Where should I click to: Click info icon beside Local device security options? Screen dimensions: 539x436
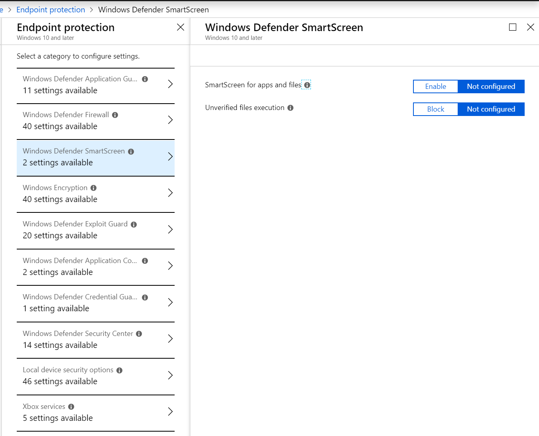pos(120,370)
